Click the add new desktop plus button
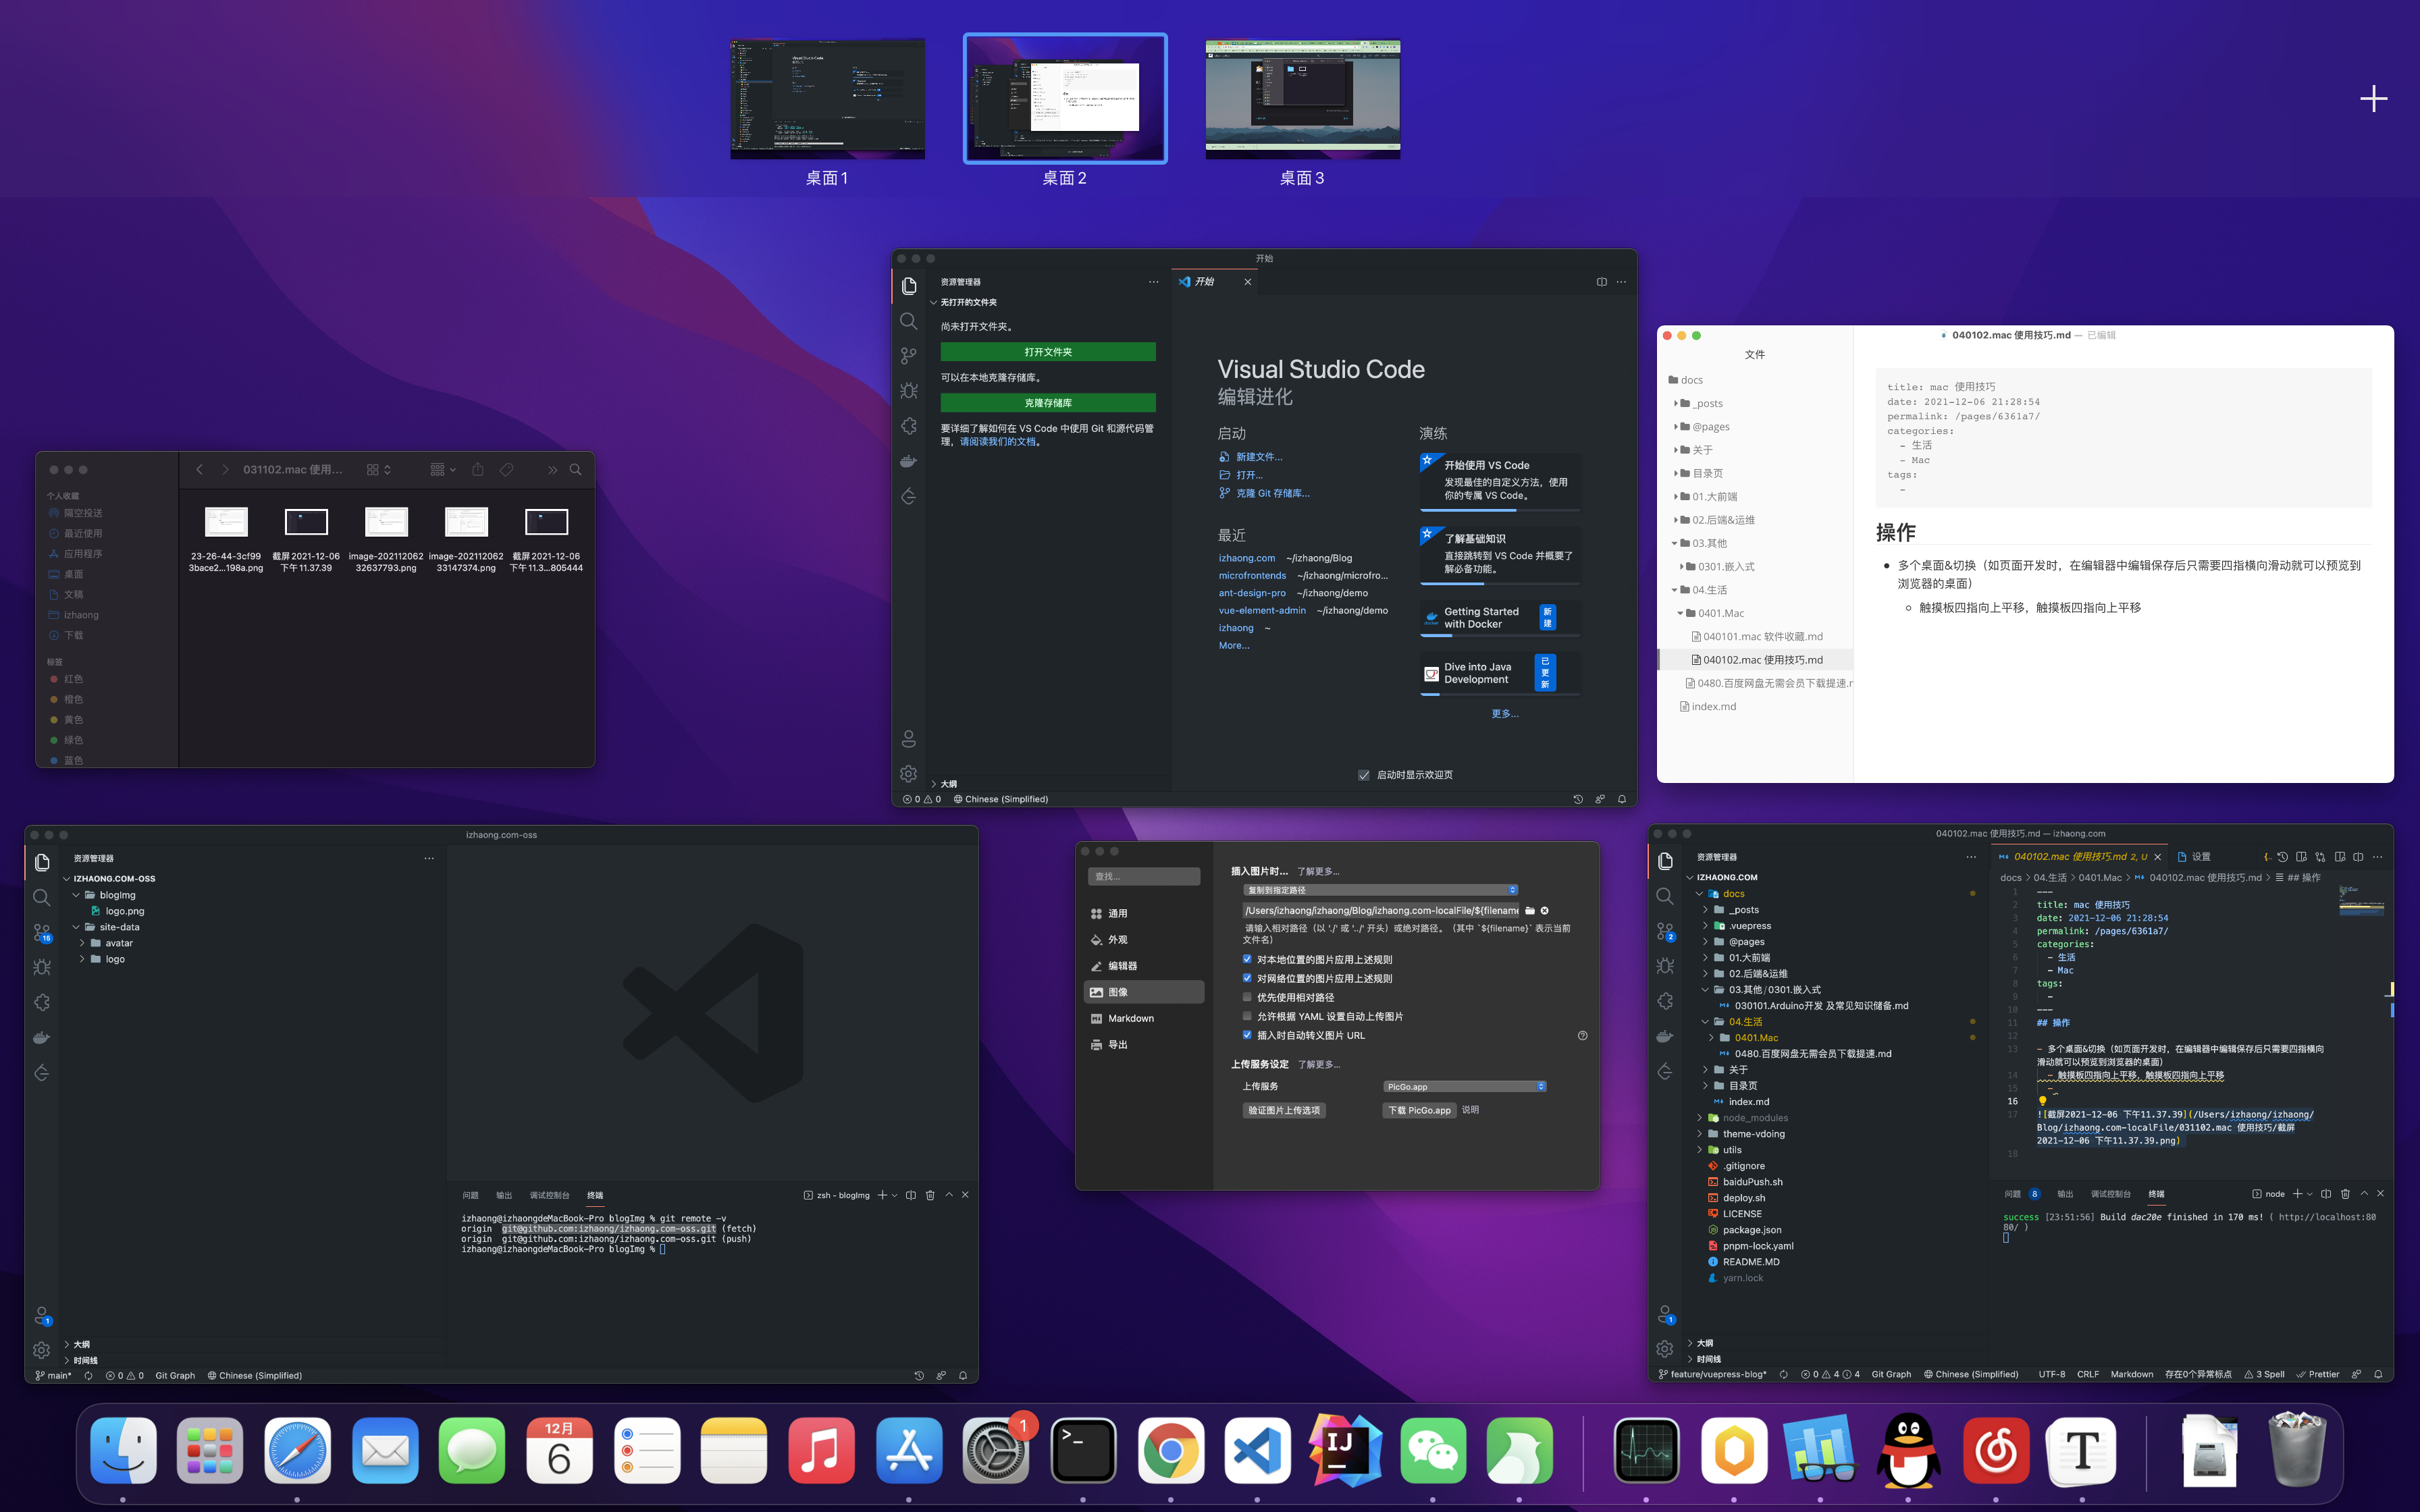2420x1512 pixels. [2373, 98]
